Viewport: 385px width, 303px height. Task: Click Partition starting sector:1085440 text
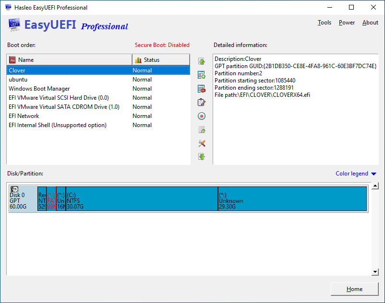[255, 81]
